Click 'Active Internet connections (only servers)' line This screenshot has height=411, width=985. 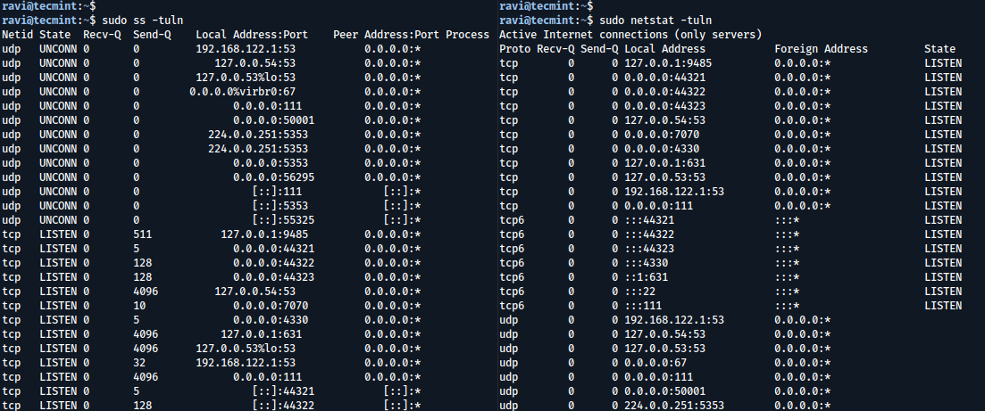point(630,35)
